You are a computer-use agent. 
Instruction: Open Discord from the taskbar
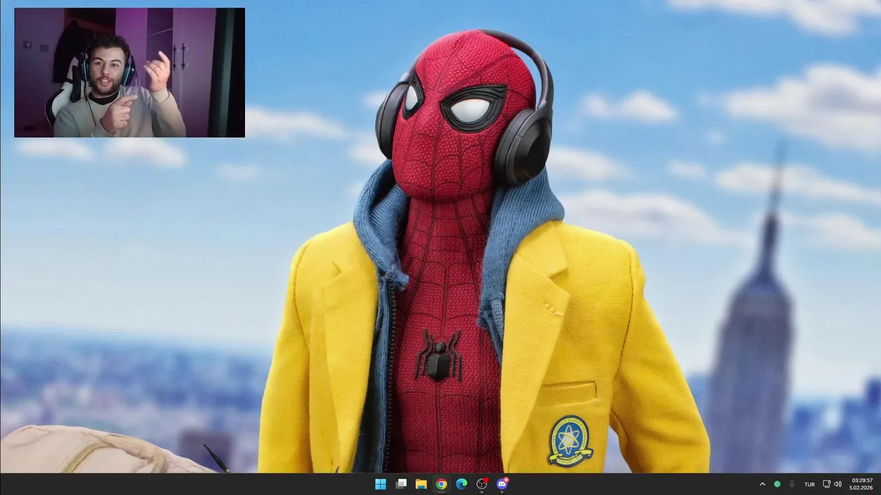502,484
